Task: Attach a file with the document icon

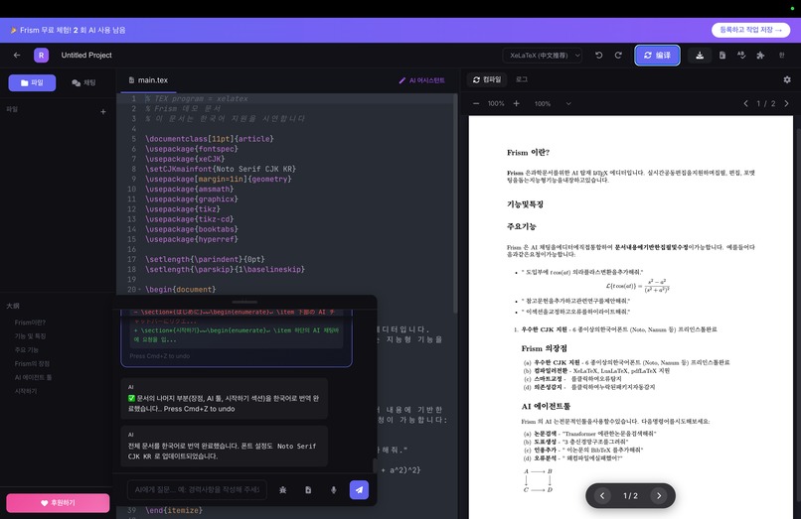Action: [308, 490]
